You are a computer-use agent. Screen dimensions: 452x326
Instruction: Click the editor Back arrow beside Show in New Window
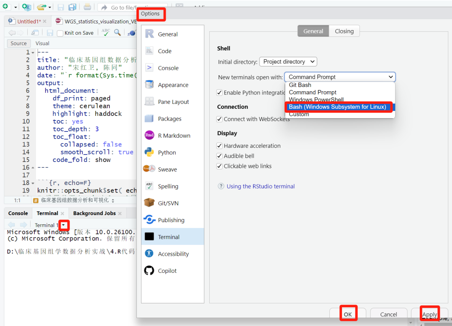tap(12, 33)
